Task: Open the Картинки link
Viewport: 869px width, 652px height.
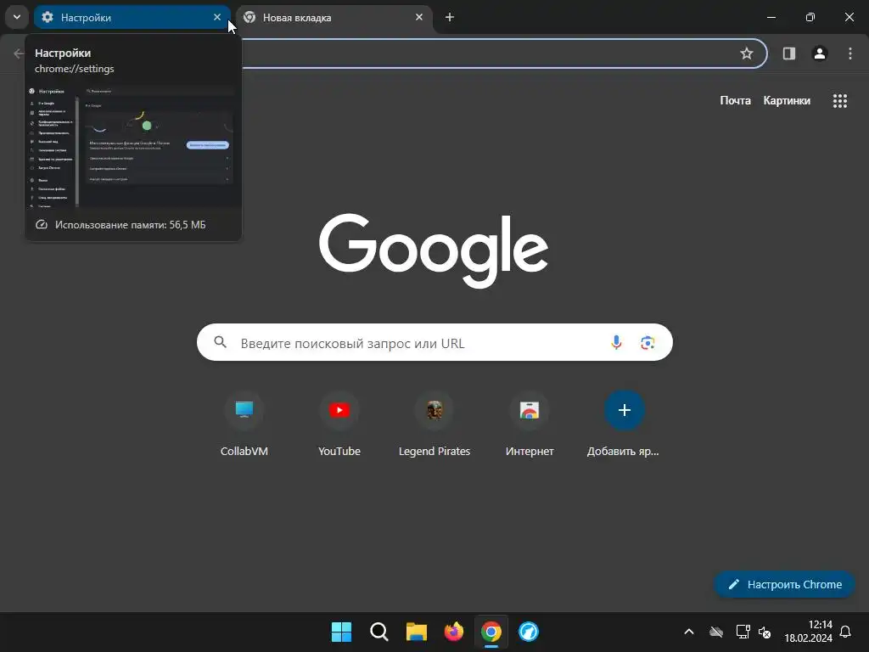Action: point(787,100)
